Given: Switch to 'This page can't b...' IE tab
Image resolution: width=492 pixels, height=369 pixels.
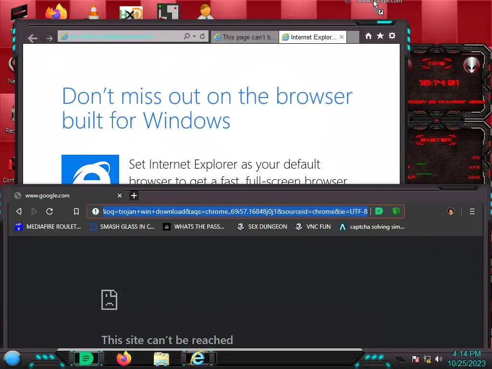Looking at the screenshot, I should [x=244, y=37].
